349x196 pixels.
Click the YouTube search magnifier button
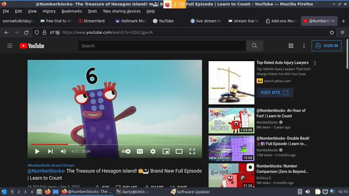coord(254,46)
